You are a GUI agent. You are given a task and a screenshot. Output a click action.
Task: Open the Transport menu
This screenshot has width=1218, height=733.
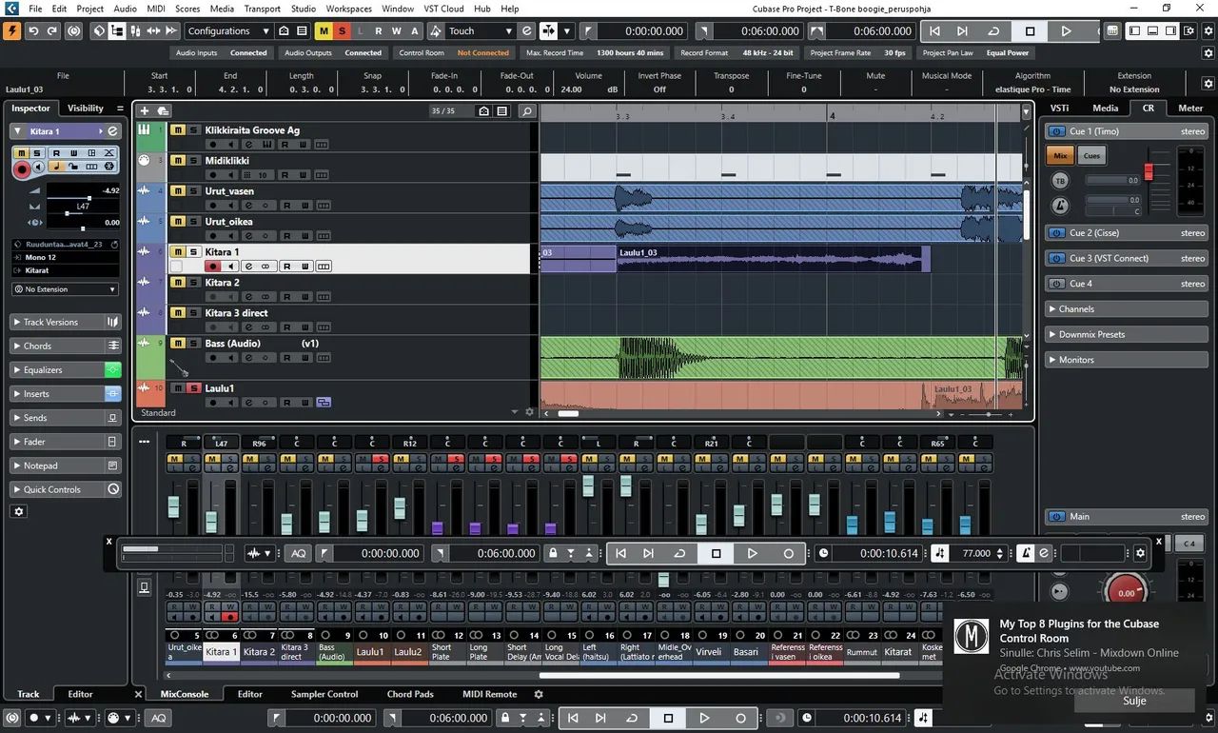point(262,9)
